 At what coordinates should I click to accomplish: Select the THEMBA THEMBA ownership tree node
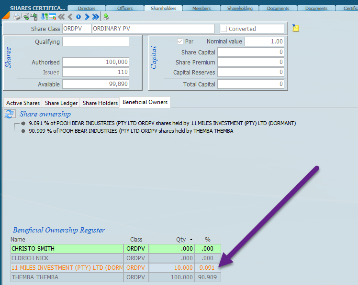(x=131, y=131)
